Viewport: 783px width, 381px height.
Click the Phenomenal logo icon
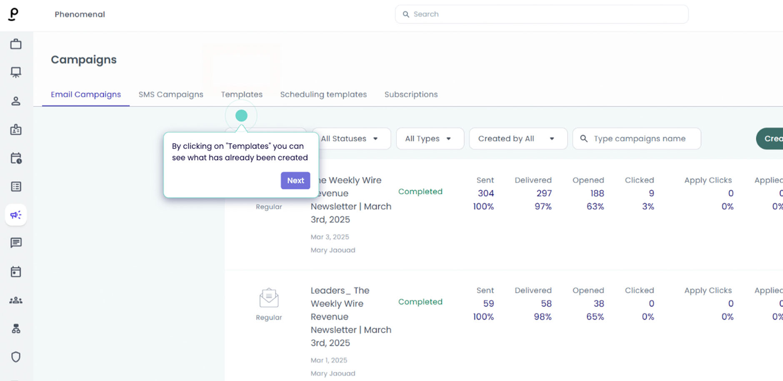click(x=13, y=14)
